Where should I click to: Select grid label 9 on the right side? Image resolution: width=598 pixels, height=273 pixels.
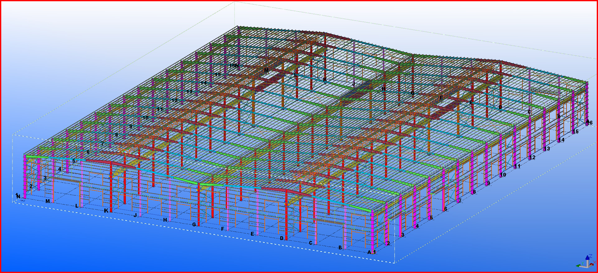(489, 183)
